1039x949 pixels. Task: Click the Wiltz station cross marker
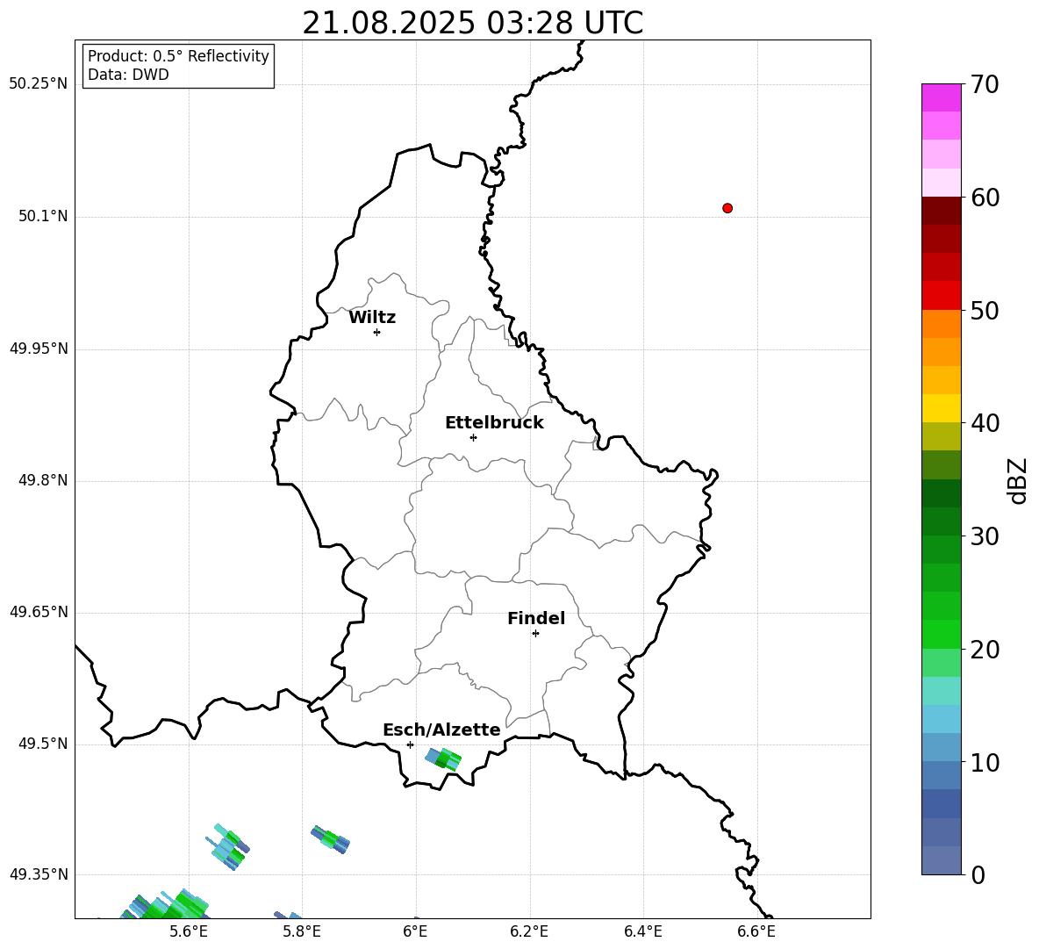376,333
